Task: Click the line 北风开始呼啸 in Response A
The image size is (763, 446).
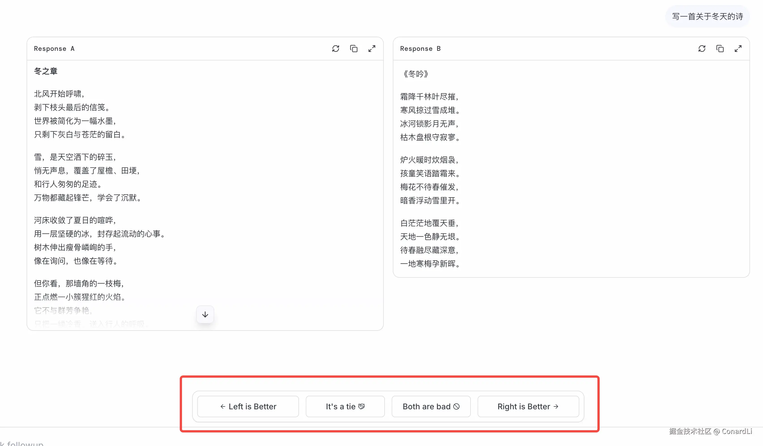Action: click(x=59, y=94)
